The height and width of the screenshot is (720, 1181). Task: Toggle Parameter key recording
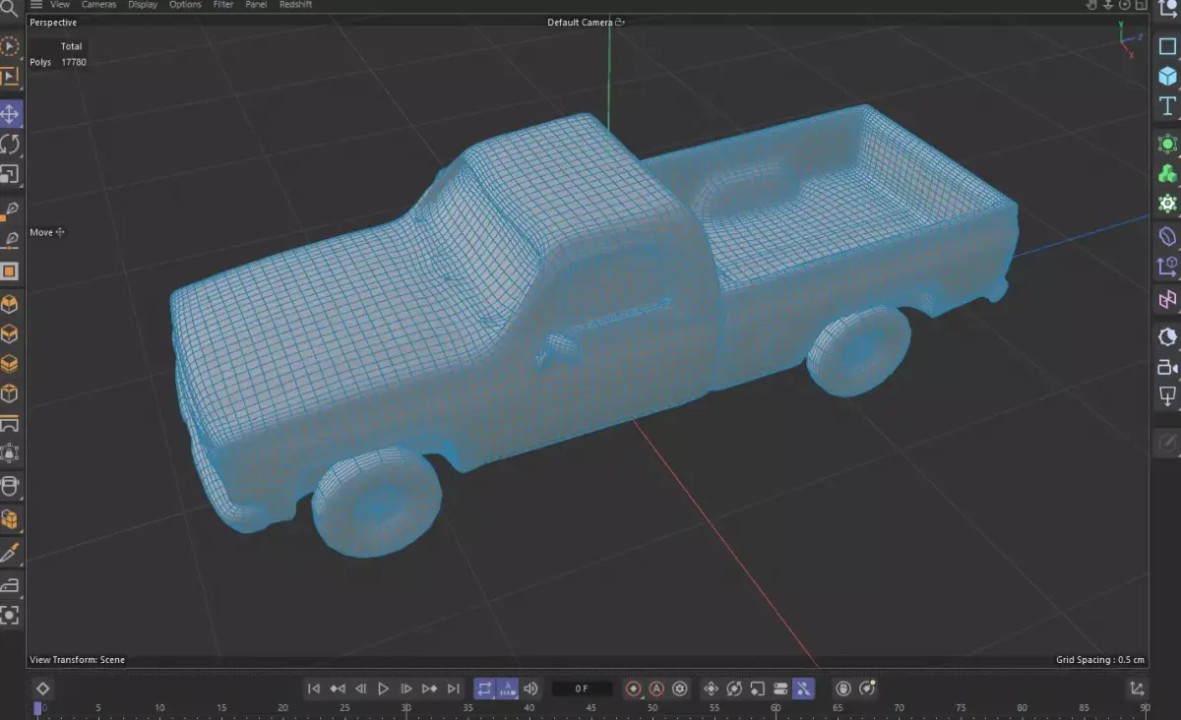click(x=780, y=689)
